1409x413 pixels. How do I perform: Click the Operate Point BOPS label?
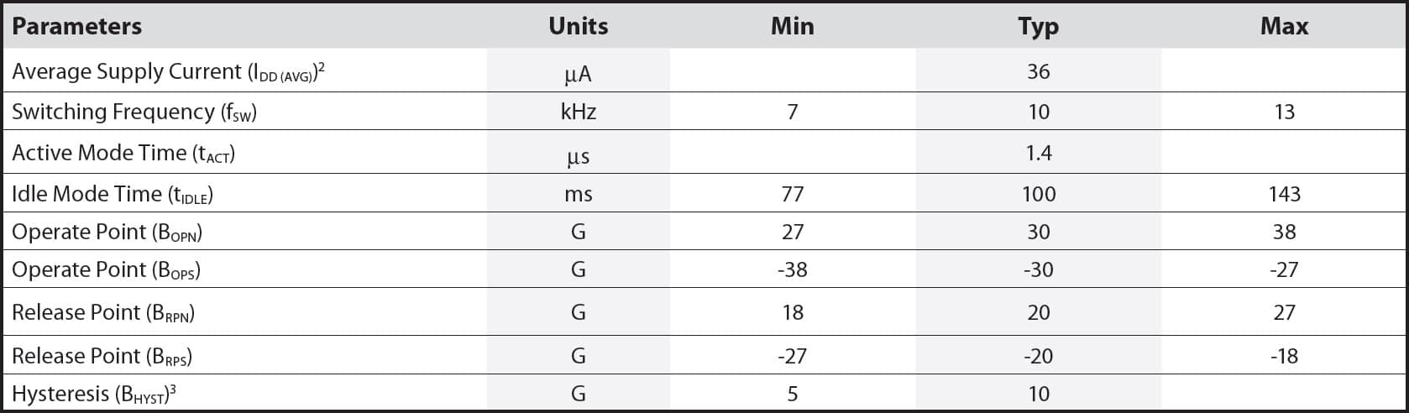[x=106, y=269]
